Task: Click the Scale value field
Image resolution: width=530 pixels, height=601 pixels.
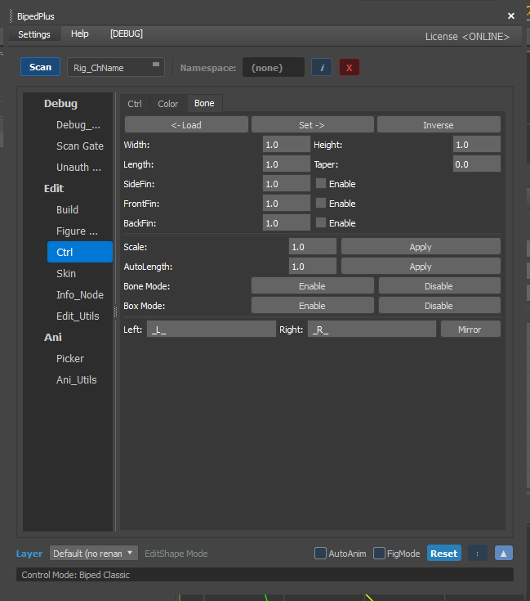Action: [312, 247]
